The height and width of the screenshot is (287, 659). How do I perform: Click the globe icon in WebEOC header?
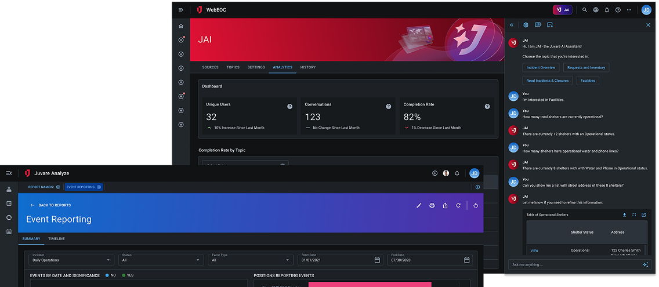tap(596, 10)
